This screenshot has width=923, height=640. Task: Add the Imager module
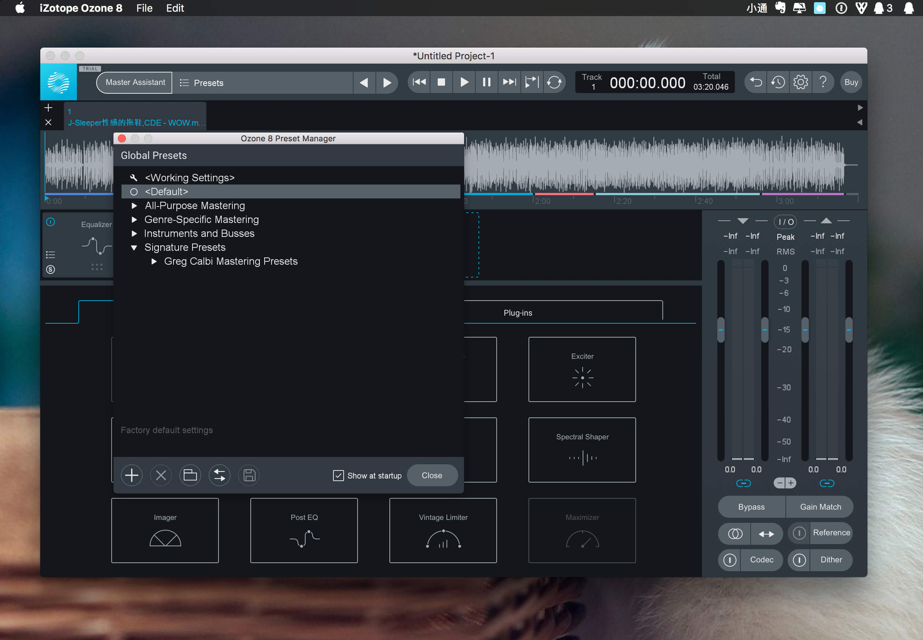[165, 531]
